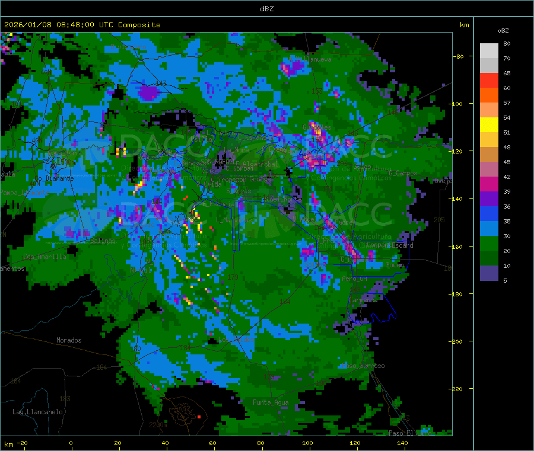This screenshot has height=451, width=534.
Task: Click the 'Paso_Barroso' place label
Action: 363,366
